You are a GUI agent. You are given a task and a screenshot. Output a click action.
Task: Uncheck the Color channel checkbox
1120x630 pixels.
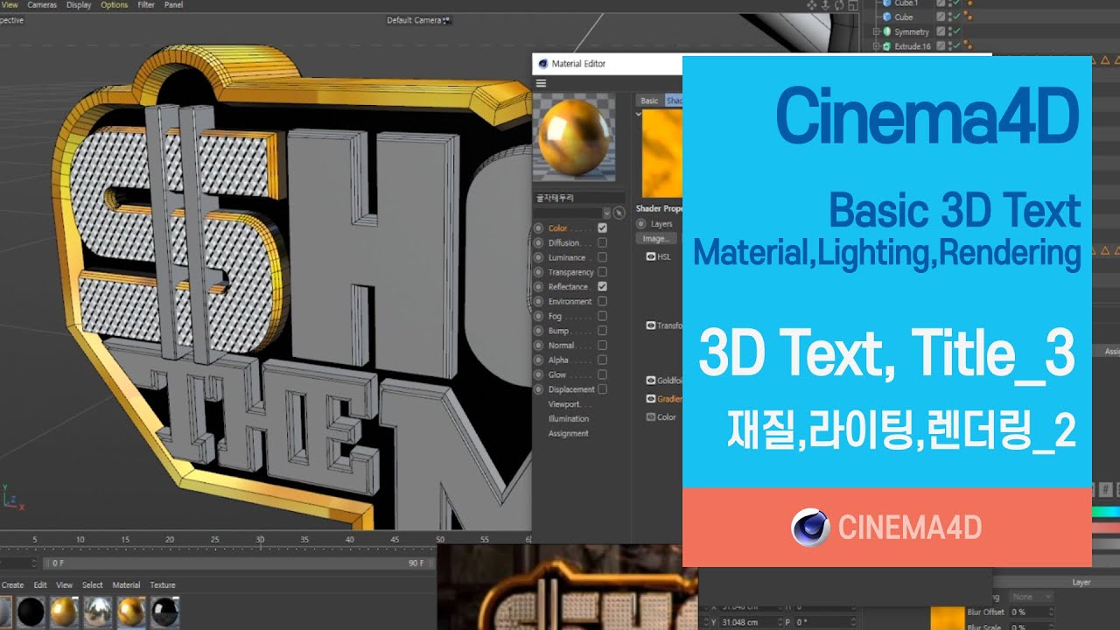point(602,228)
